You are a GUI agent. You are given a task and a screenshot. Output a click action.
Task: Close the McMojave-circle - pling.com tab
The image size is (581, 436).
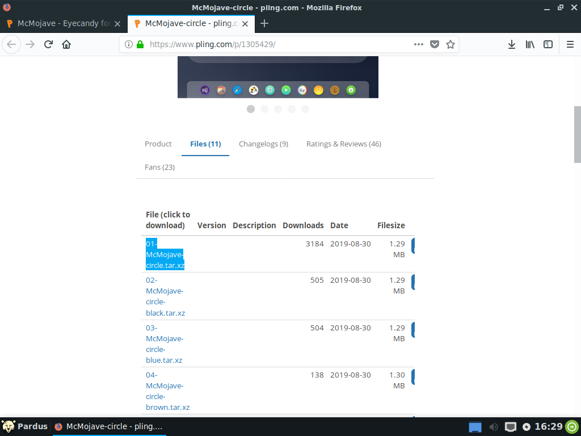[x=245, y=24]
